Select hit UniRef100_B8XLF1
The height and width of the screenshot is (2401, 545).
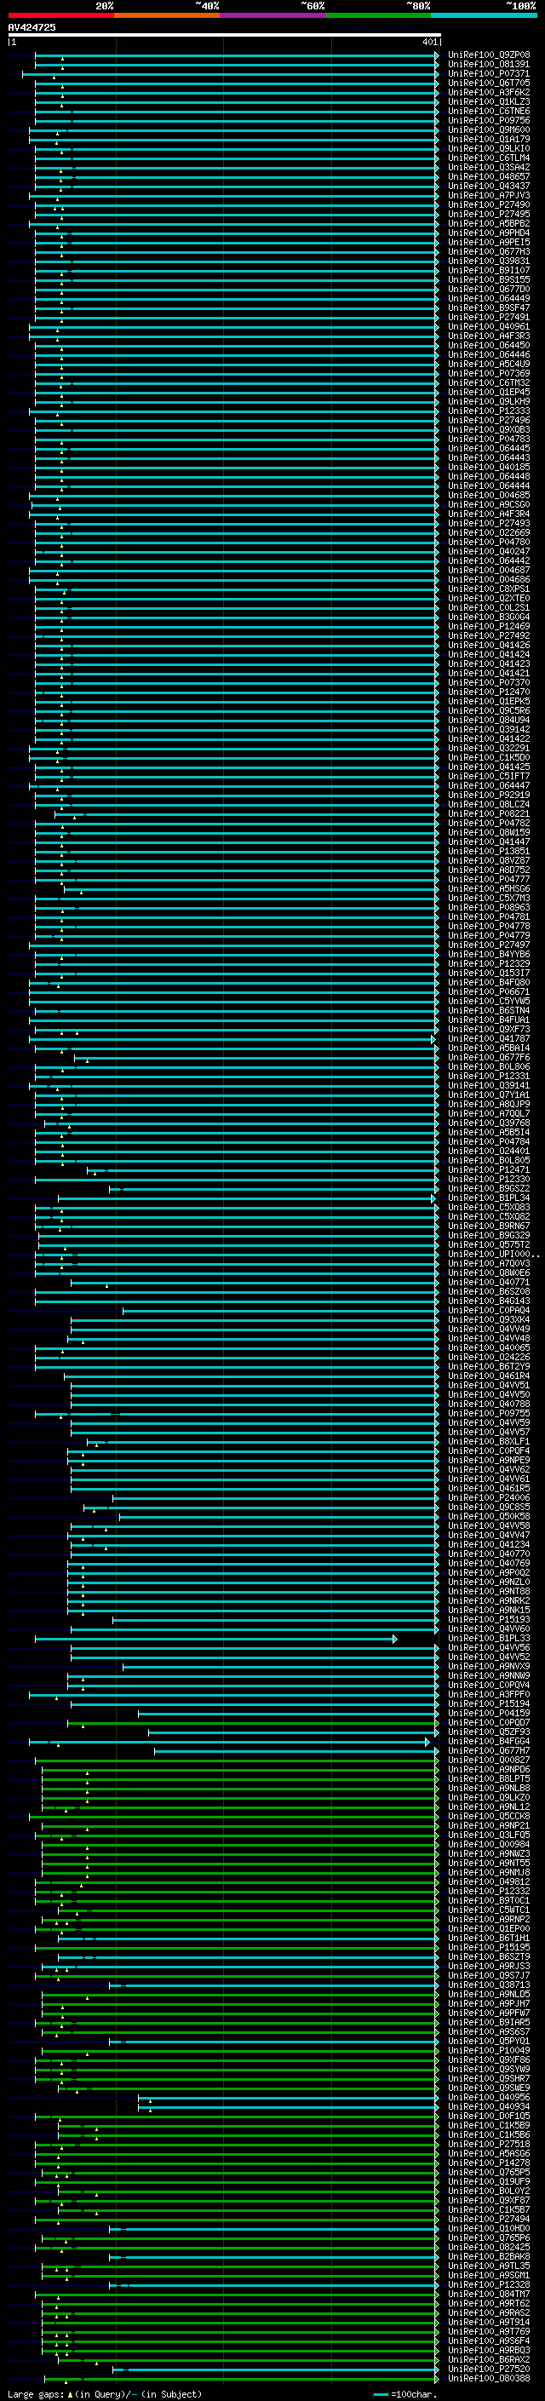tap(489, 1441)
